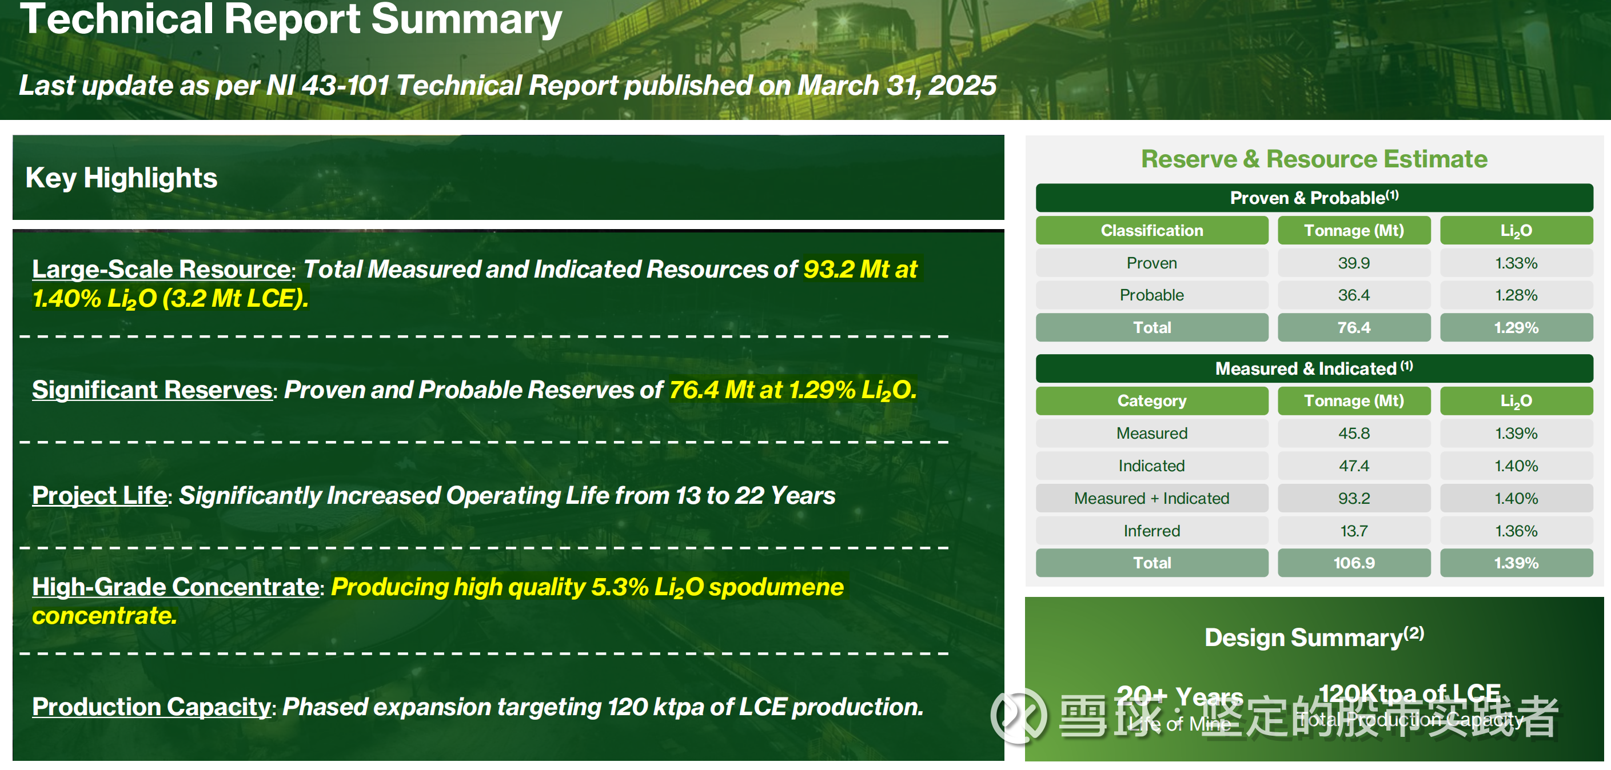Click the Large-Scale Resource underlined heading
This screenshot has height=770, width=1611.
(161, 270)
